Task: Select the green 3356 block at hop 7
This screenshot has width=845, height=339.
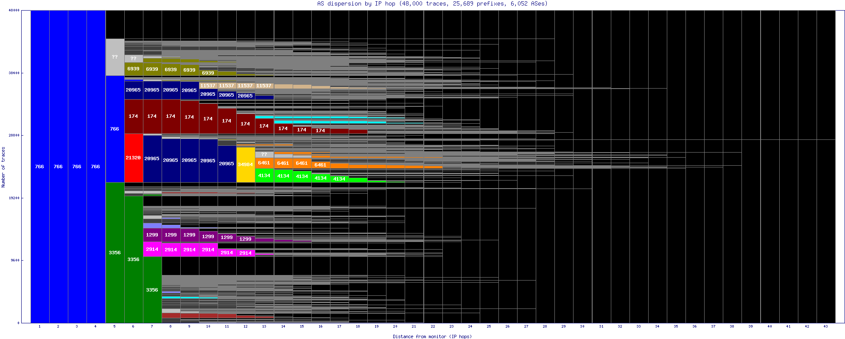Action: point(152,290)
